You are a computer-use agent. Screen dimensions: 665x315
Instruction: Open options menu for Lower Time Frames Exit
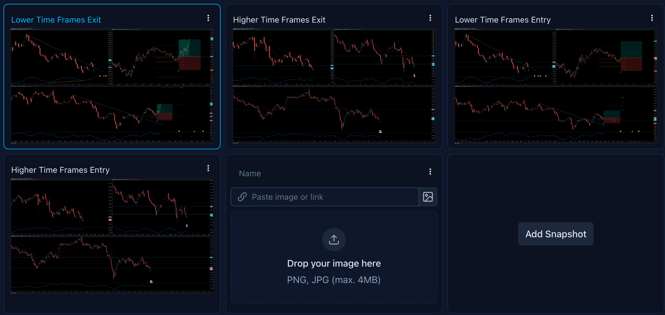(x=208, y=18)
